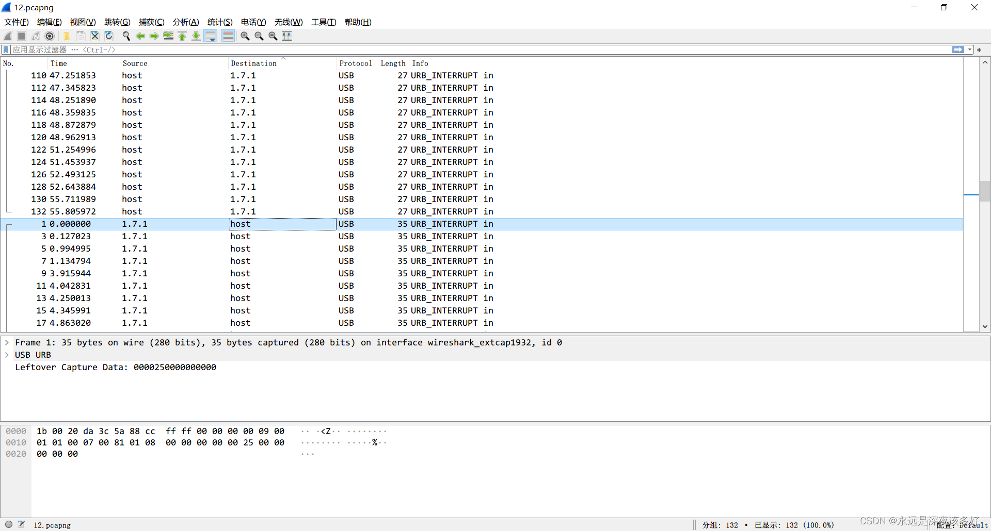
Task: Toggle packet list colorization
Action: pyautogui.click(x=228, y=36)
